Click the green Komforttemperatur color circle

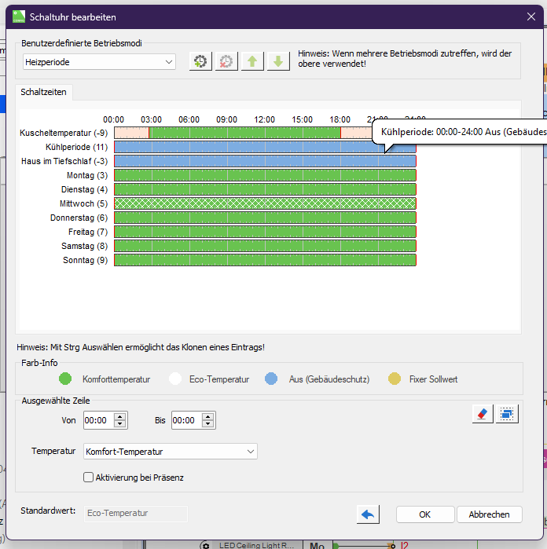tap(66, 379)
